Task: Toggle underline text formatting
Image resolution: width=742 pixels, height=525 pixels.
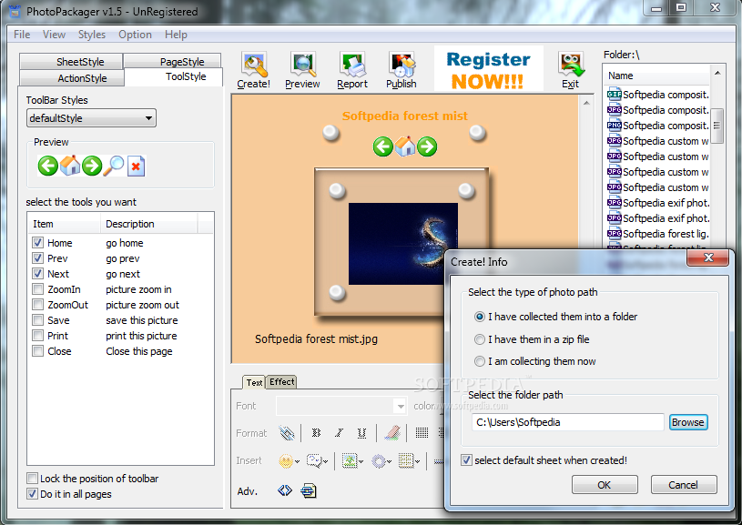Action: click(x=362, y=433)
